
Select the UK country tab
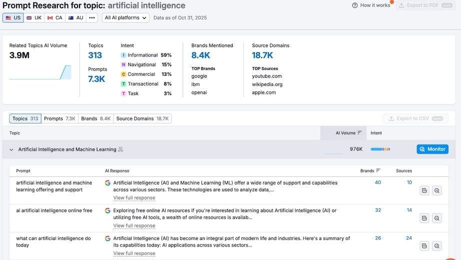point(34,17)
